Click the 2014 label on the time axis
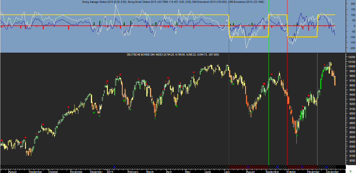 (x=110, y=171)
